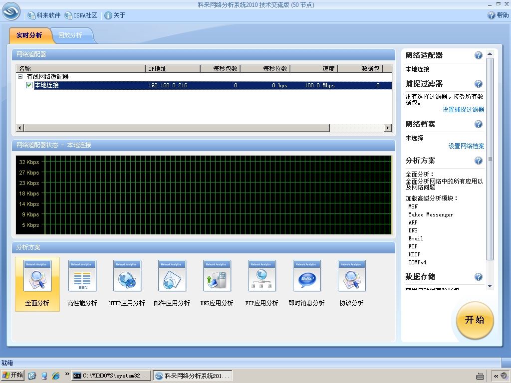Click the adapter list left scroll arrow
511x383 pixels.
[x=20, y=128]
